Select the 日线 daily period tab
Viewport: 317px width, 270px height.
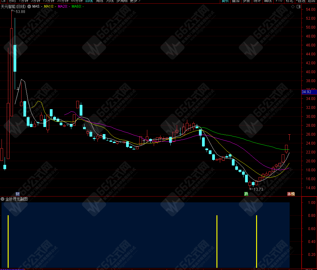[x=89, y=1]
